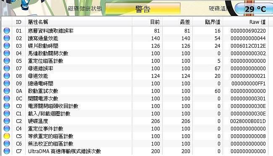Click the blue status icon for row 0A
The height and width of the screenshot is (156, 273).
pyautogui.click(x=7, y=91)
